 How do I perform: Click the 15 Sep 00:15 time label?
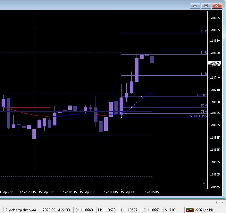[x=47, y=192]
